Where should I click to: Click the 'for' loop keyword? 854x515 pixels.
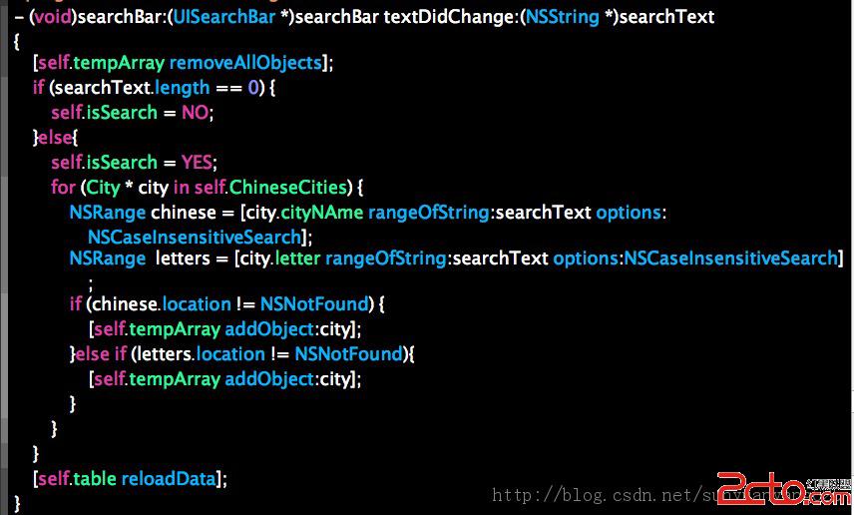[62, 188]
